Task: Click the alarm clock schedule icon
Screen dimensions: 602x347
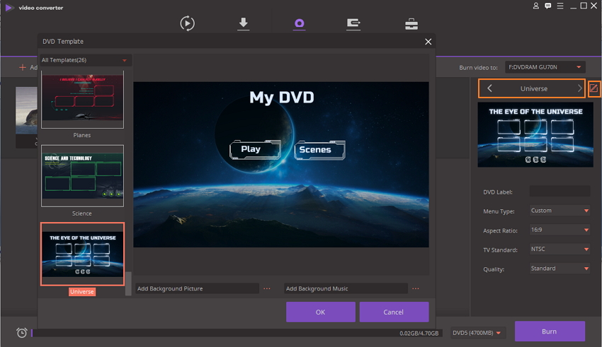Action: 22,332
